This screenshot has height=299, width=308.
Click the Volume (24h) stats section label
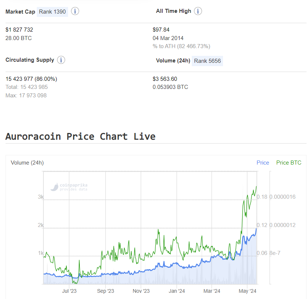coord(173,61)
